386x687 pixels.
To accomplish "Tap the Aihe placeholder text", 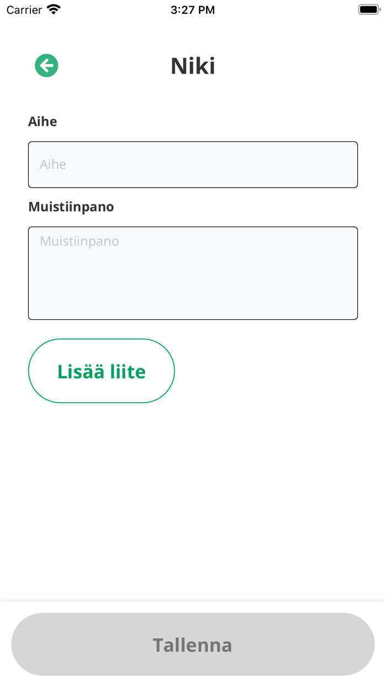I will click(x=53, y=164).
